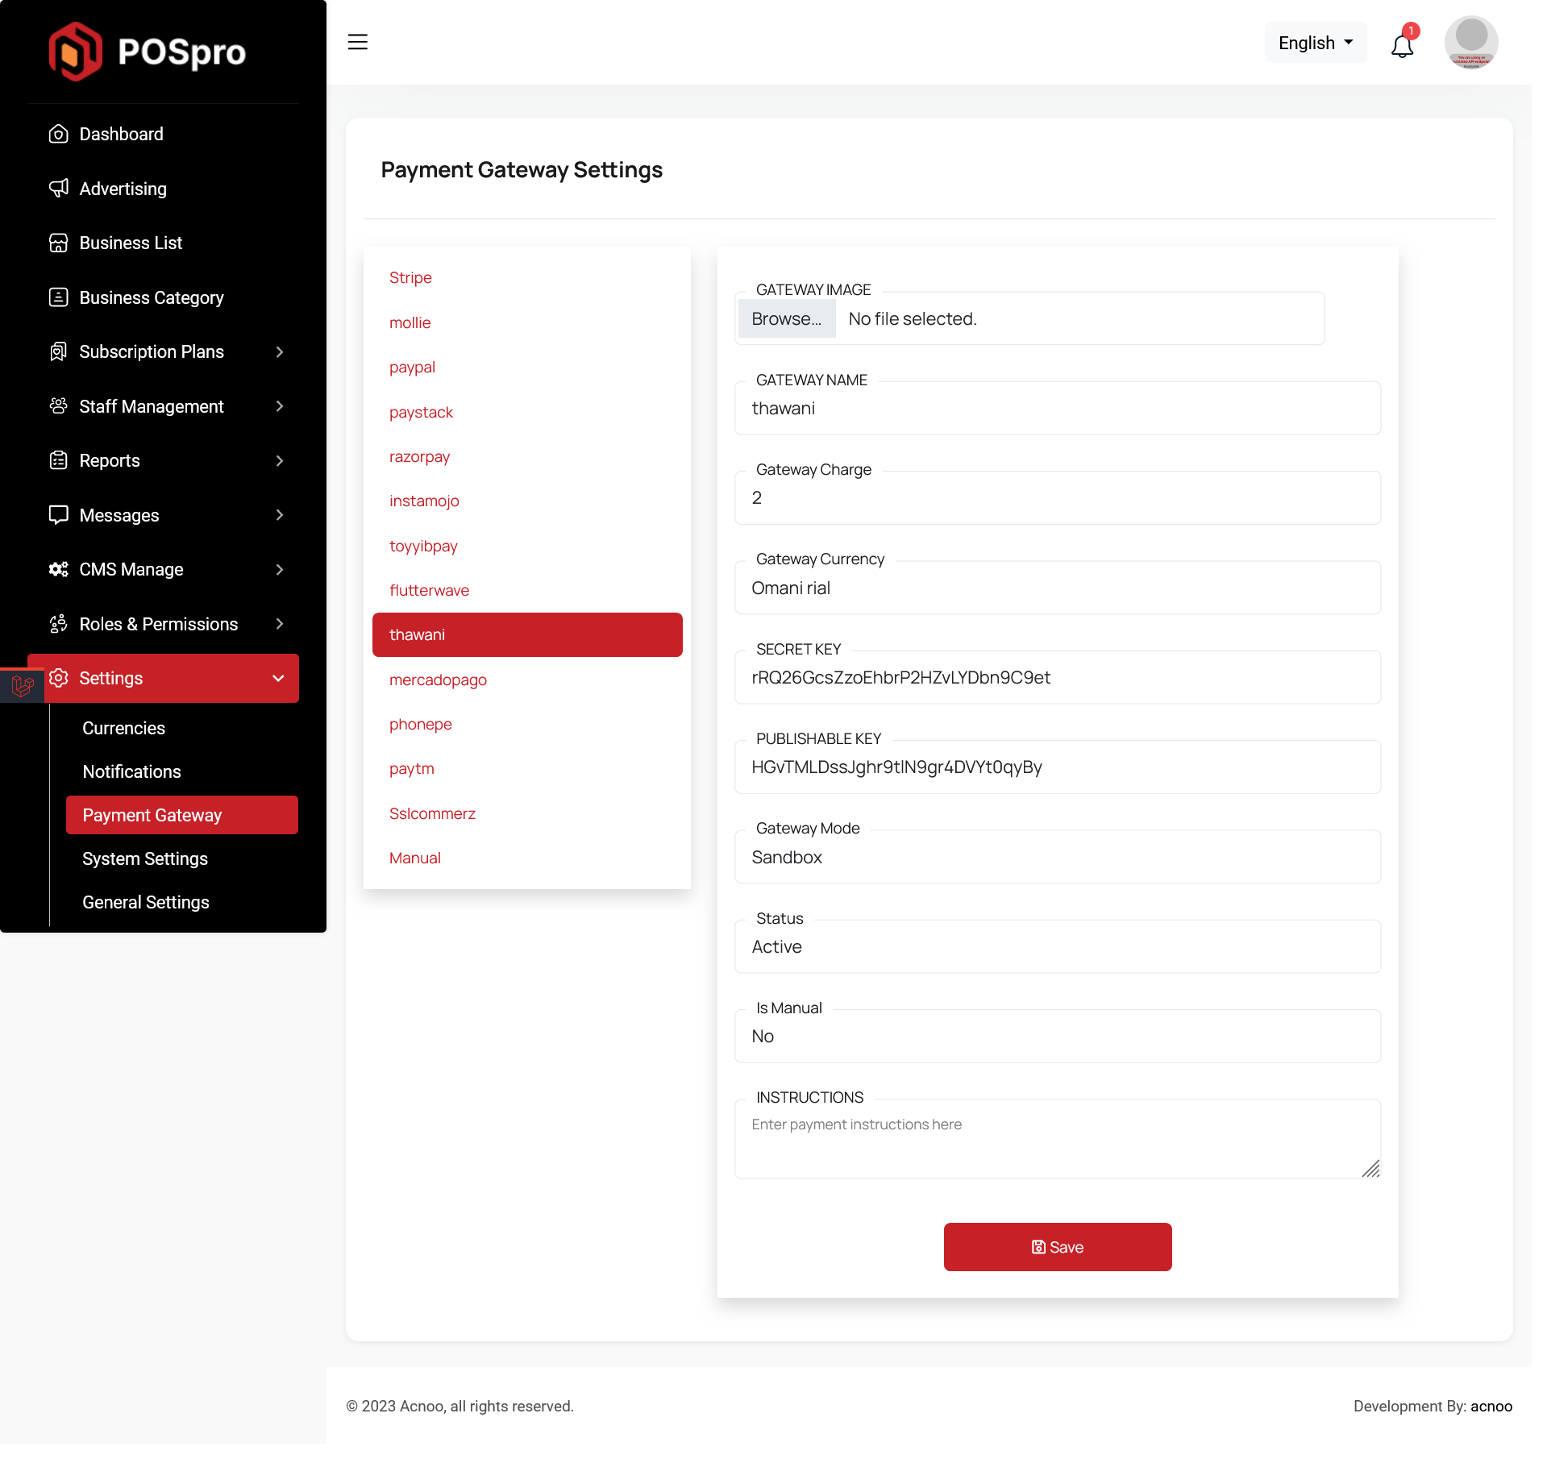Change the Status Active selector
The height and width of the screenshot is (1459, 1547).
tap(1057, 946)
